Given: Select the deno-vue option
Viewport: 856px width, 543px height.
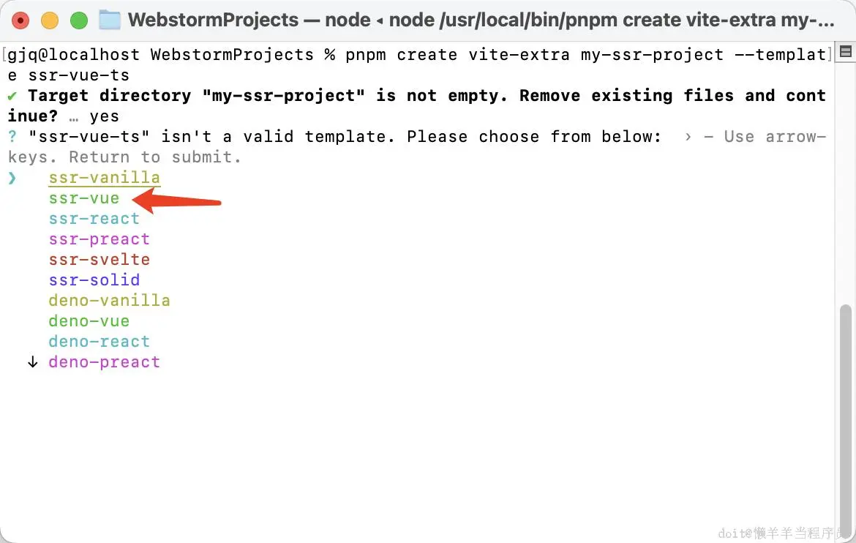Looking at the screenshot, I should [89, 321].
